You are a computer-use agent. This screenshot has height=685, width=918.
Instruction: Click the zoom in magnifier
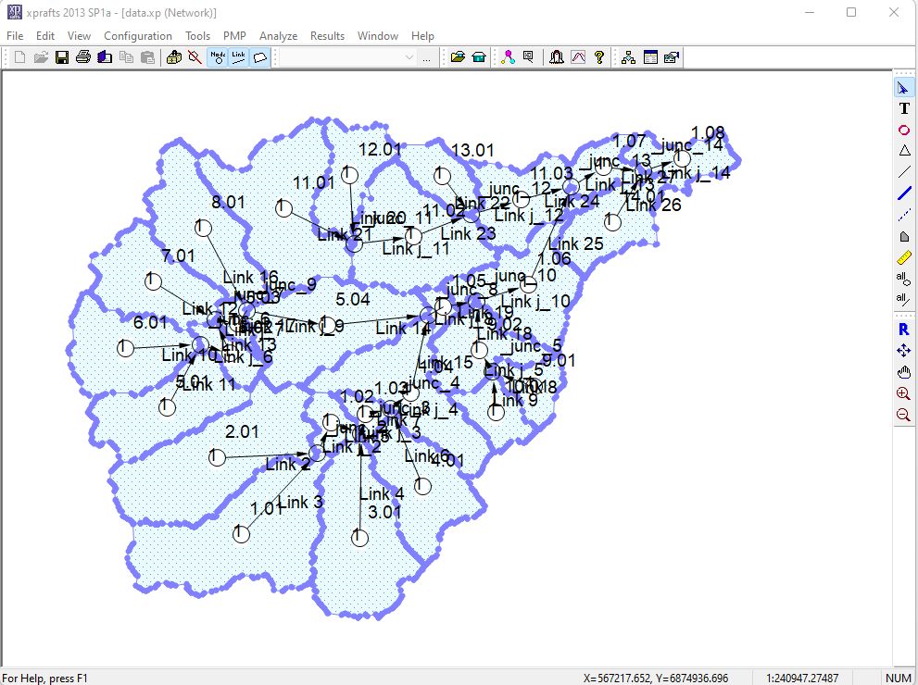coord(904,393)
